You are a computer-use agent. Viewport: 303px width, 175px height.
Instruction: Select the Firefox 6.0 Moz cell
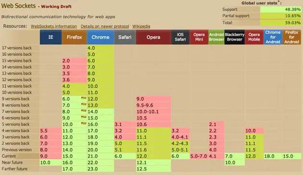coord(74,99)
